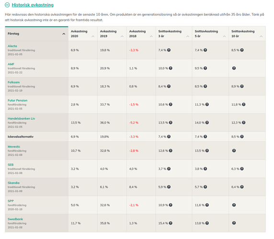Viewport: 274px width, 239px height.
Task: Select the Ickevalsalternativ row label
Action: click(21, 137)
